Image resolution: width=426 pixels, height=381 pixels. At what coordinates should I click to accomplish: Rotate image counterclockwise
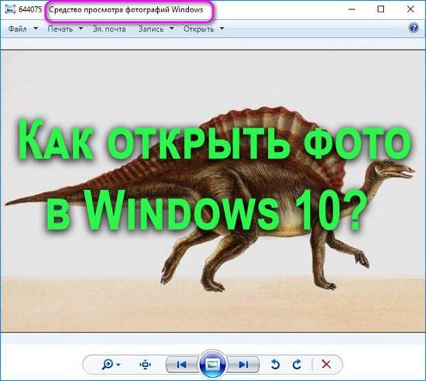(x=276, y=365)
